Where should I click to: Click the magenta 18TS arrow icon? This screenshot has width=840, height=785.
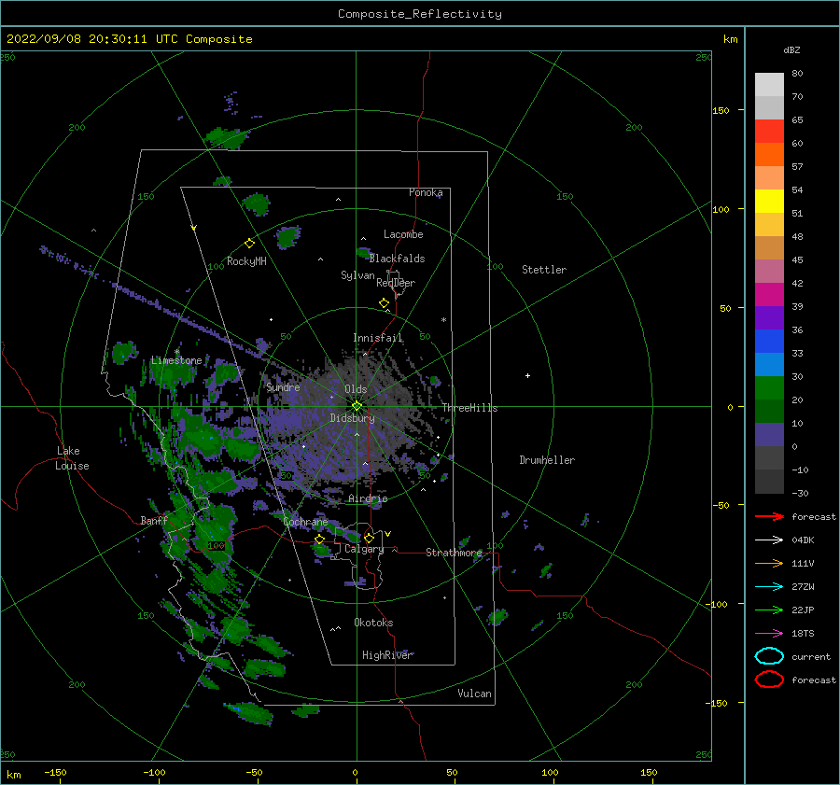[769, 634]
